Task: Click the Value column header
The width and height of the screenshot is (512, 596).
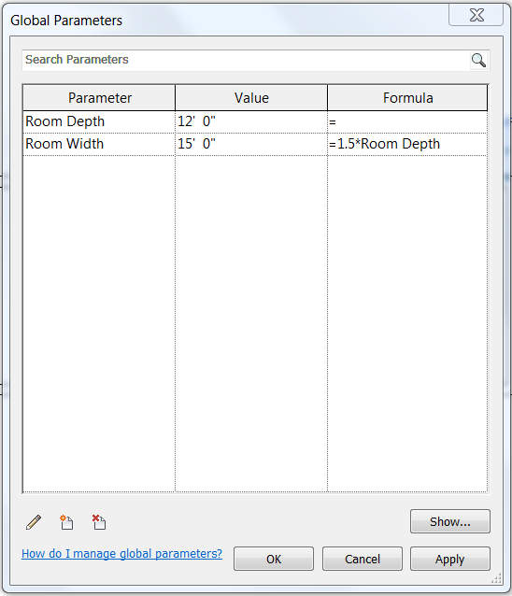Action: (251, 98)
